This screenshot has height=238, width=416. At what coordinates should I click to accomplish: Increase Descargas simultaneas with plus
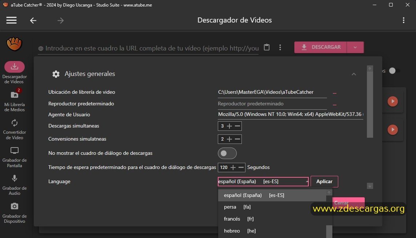pyautogui.click(x=229, y=126)
